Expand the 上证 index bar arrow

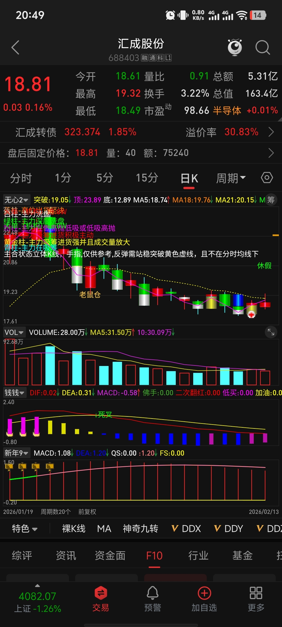pos(37,586)
